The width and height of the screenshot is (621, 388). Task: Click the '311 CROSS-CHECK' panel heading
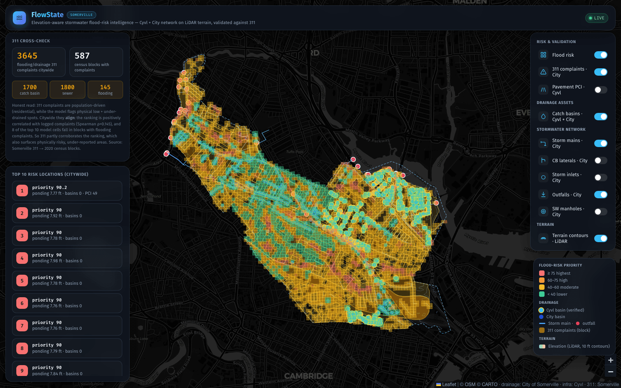click(31, 41)
